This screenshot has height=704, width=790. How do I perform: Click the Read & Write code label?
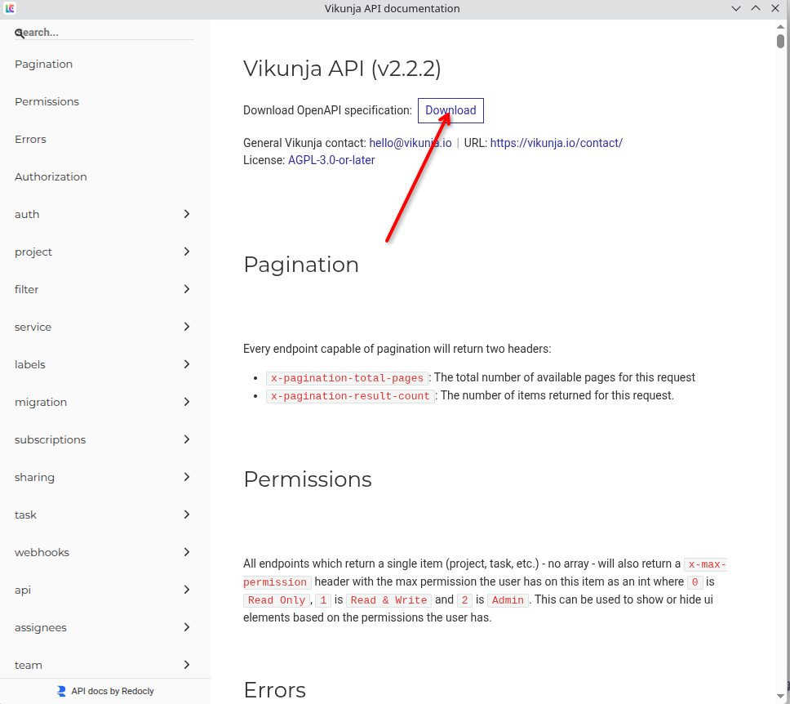tap(388, 600)
